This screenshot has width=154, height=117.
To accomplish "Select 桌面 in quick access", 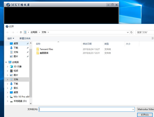I will (16, 43).
